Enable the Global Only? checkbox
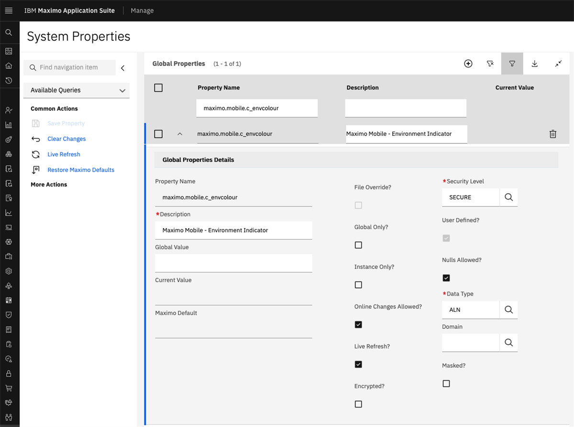 coord(358,245)
